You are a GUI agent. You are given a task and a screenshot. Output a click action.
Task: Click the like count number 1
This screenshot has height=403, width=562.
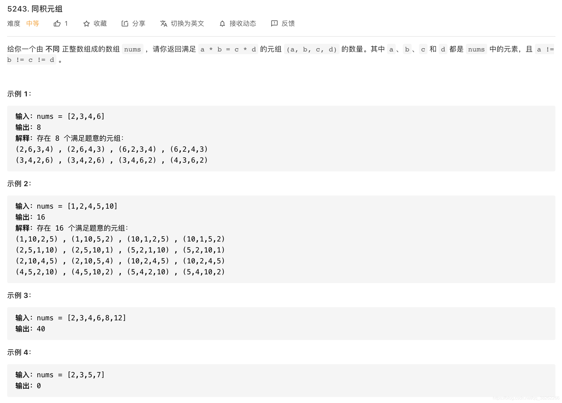[x=66, y=24]
